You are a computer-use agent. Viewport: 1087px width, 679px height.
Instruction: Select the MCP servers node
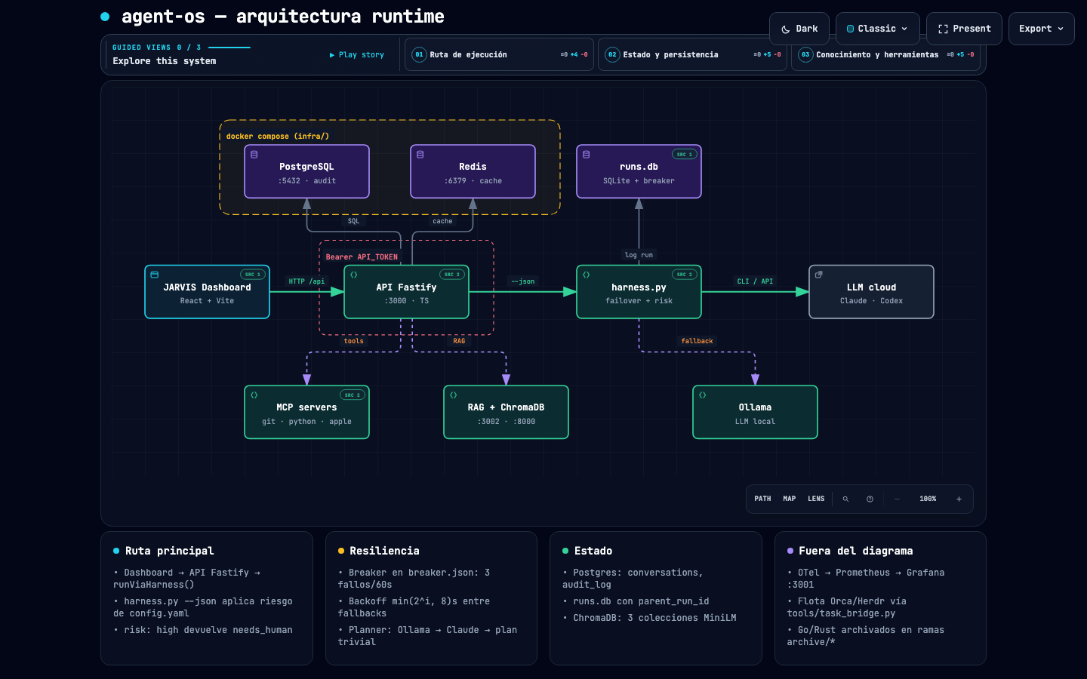[306, 412]
